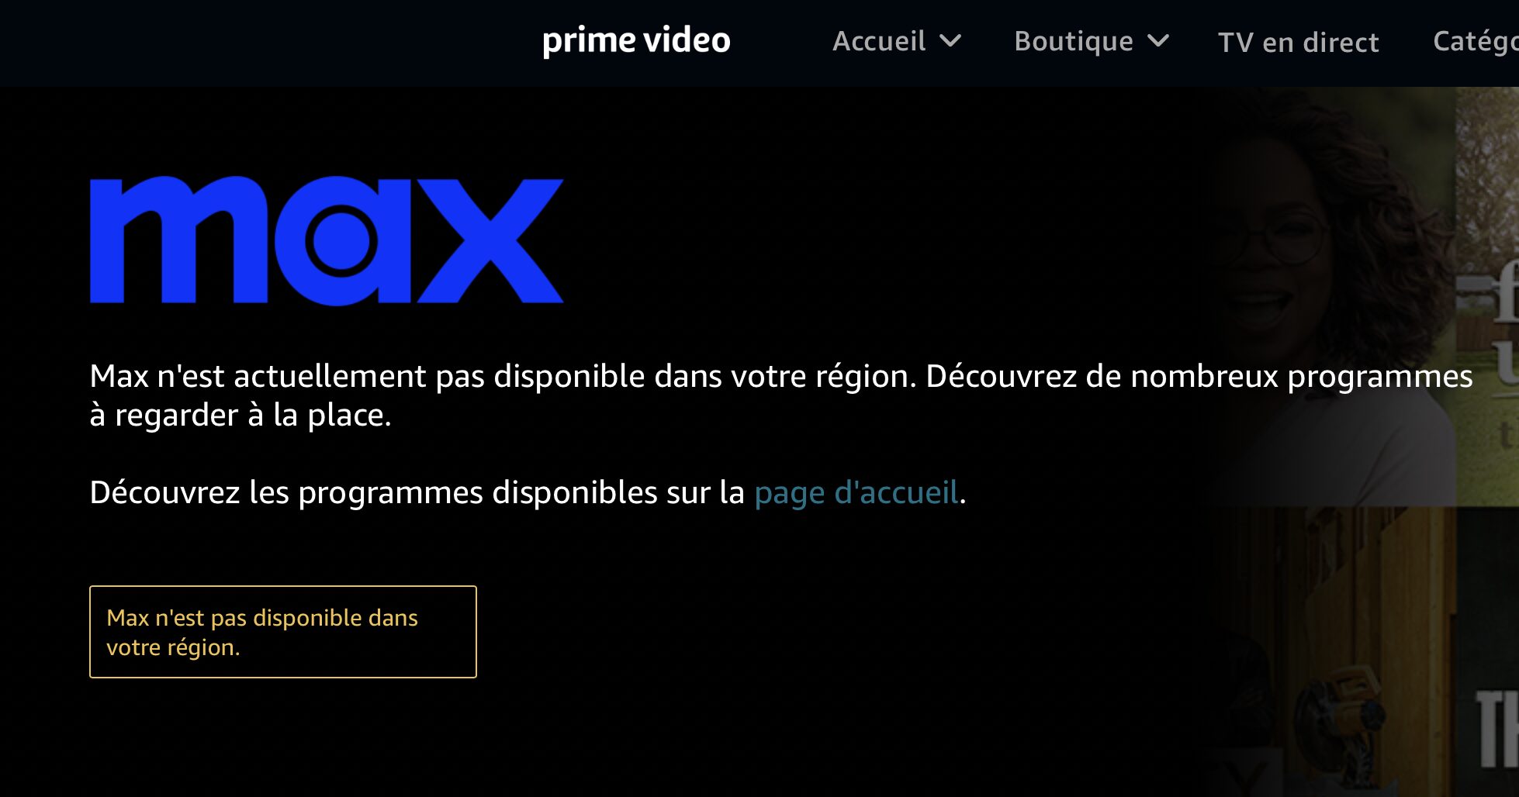Click the 'Max n'est actuellement pas disponible' message
This screenshot has height=797, width=1519.
[781, 395]
